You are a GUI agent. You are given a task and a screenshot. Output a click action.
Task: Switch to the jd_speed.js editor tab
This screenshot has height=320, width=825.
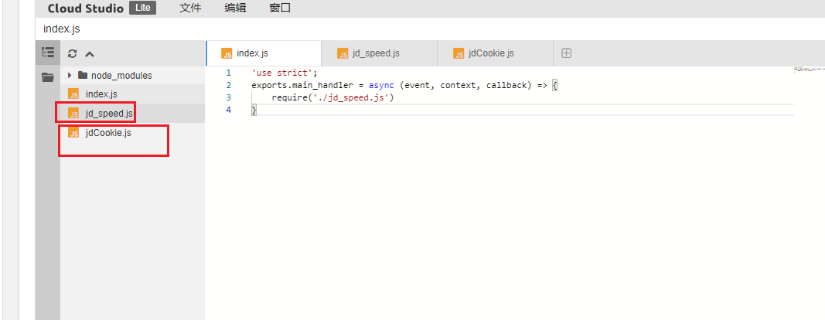click(x=376, y=53)
